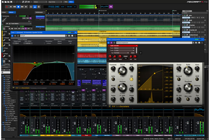Click the purple automation icon in the BusCompressor window
This screenshot has width=210, height=140.
pyautogui.click(x=112, y=43)
